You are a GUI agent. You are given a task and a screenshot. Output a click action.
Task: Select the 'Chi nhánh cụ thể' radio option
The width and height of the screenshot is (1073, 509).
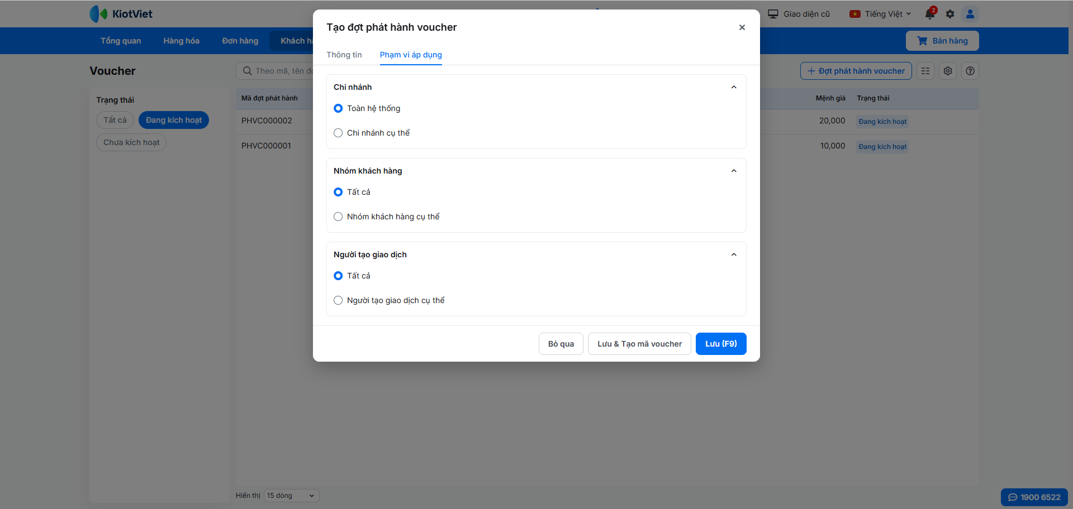tap(338, 133)
